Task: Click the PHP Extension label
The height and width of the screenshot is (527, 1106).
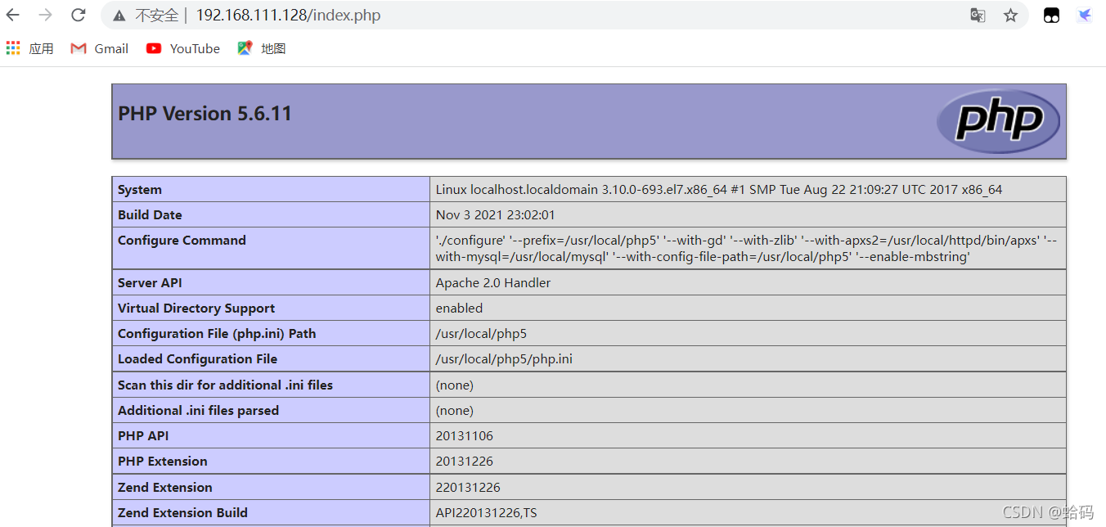Action: pos(163,462)
